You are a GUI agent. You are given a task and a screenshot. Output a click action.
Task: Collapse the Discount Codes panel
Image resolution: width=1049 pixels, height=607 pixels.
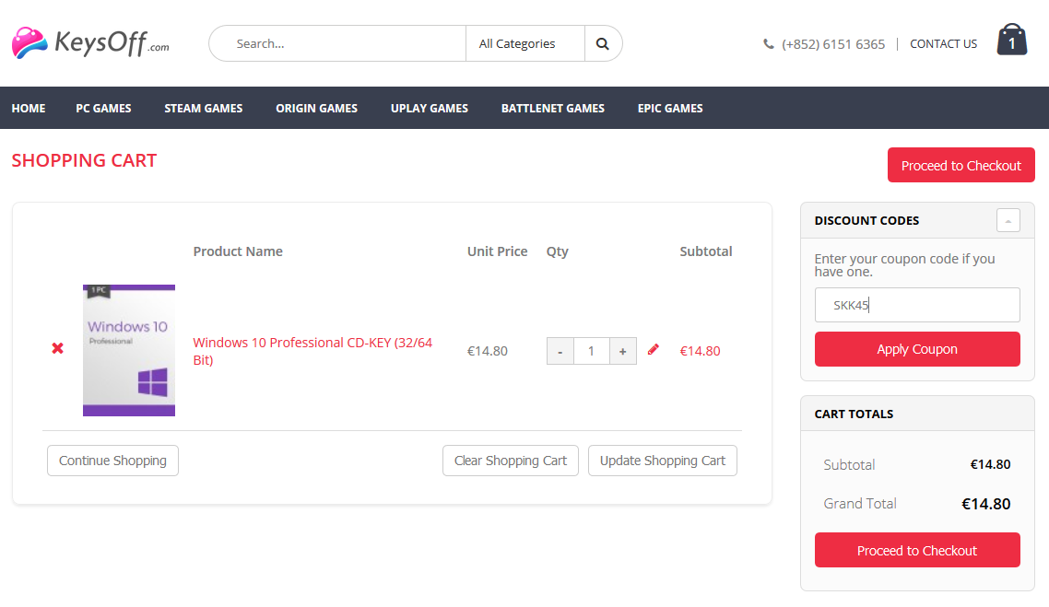coord(1008,220)
